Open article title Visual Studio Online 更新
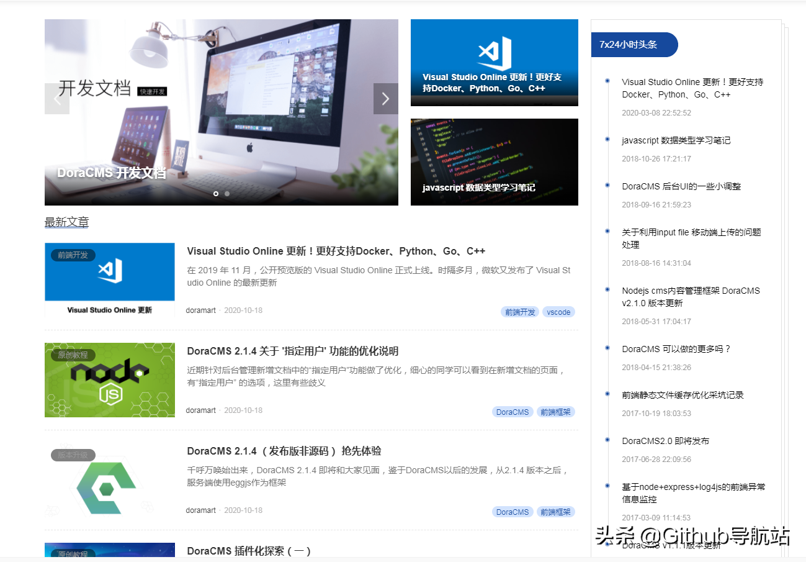This screenshot has height=562, width=806. (336, 251)
